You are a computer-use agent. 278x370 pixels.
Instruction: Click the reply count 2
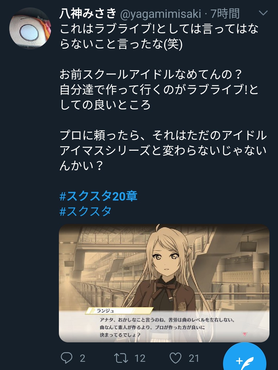pos(83,358)
